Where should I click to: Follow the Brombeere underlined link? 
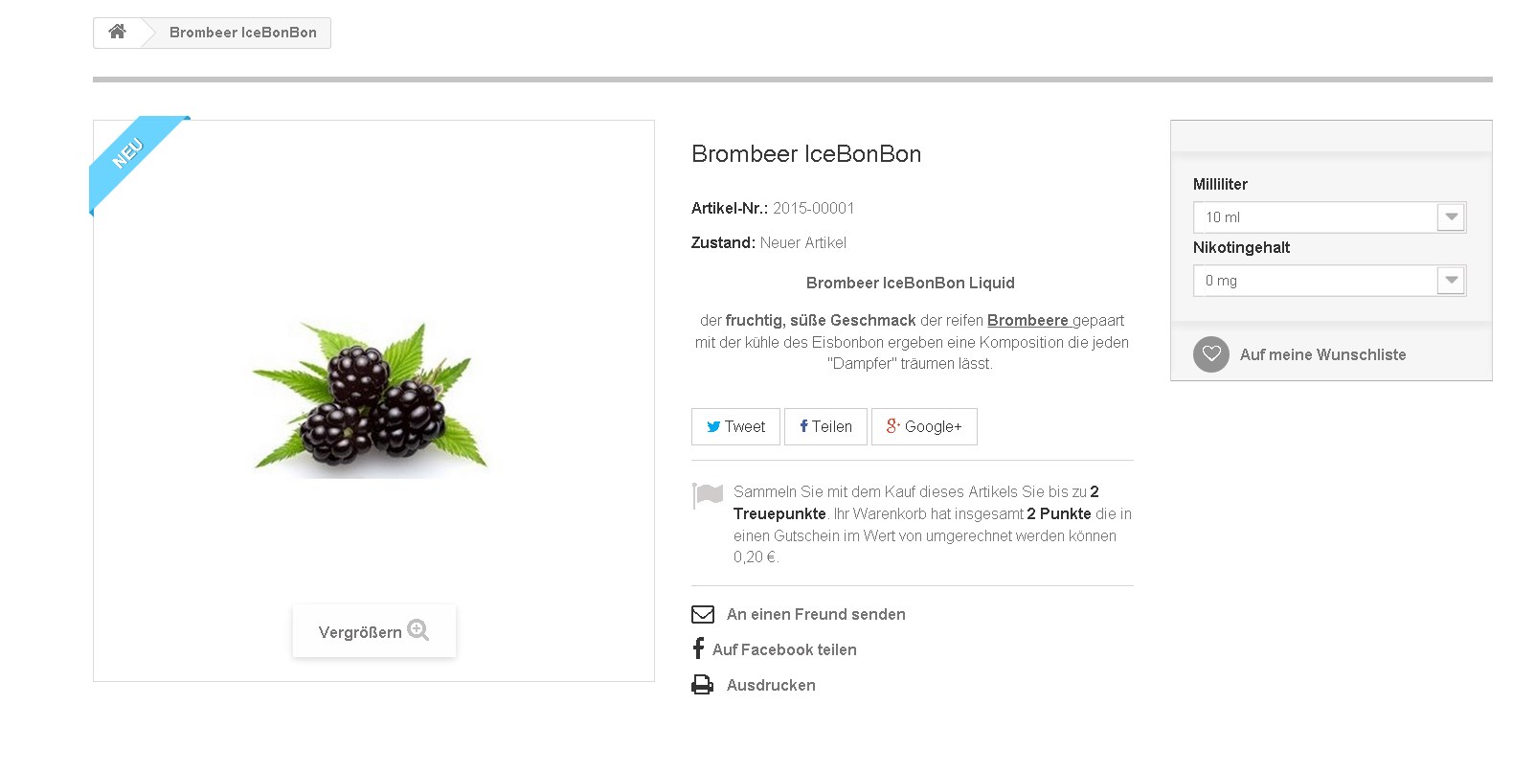pyautogui.click(x=1027, y=321)
